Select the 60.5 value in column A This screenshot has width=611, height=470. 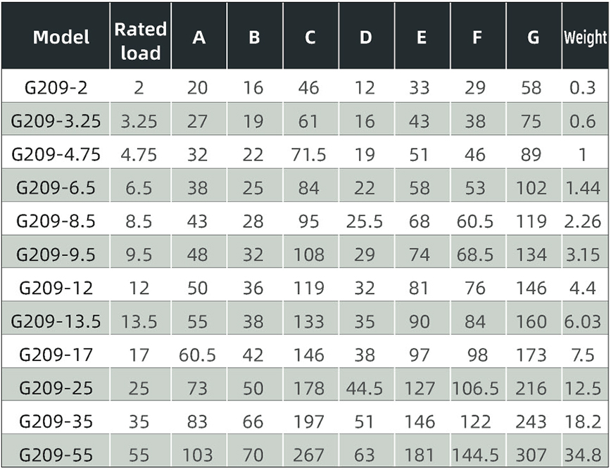coord(197,355)
